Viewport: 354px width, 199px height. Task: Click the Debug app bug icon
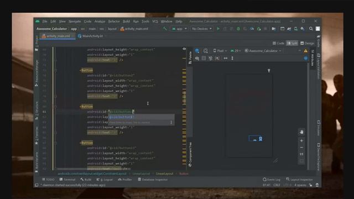pyautogui.click(x=238, y=29)
